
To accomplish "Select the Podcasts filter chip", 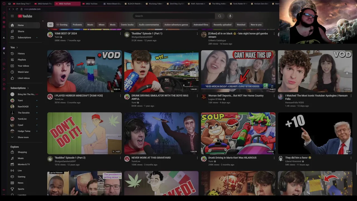I will [x=77, y=25].
